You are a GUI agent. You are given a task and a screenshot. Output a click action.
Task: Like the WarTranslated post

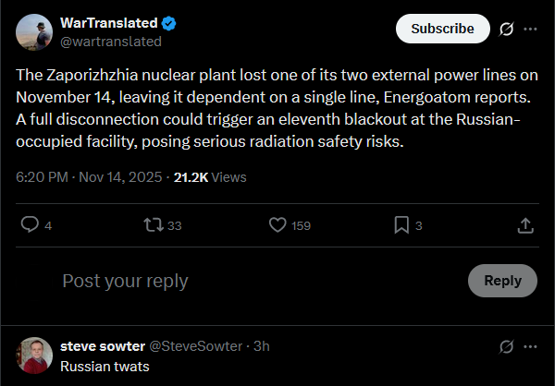tap(277, 224)
